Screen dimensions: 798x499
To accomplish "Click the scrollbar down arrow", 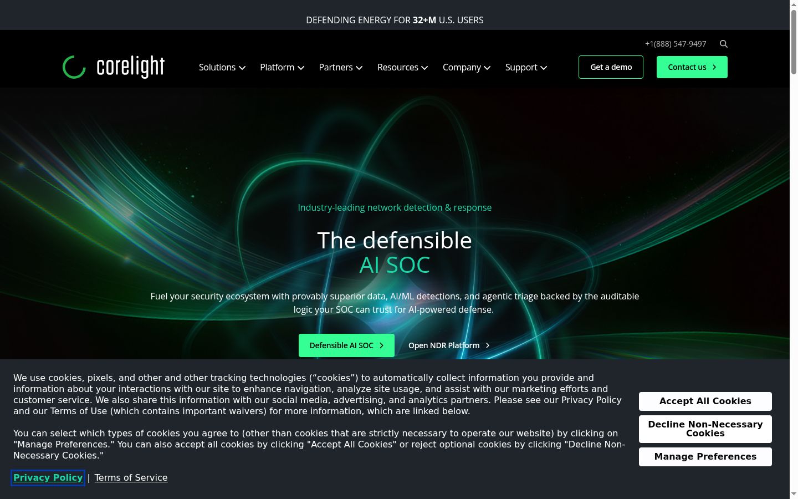I will (794, 494).
